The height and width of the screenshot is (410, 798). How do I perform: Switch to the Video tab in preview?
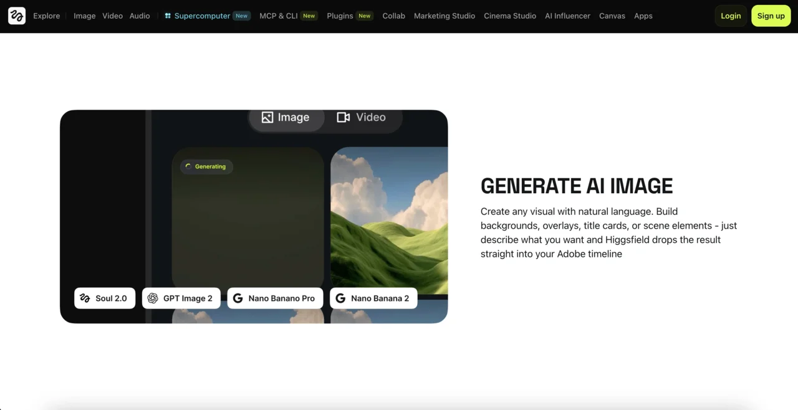[362, 117]
